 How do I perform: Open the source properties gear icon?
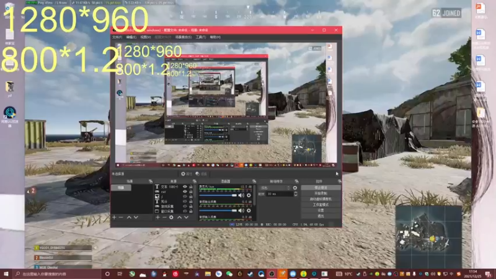pyautogui.click(x=171, y=218)
